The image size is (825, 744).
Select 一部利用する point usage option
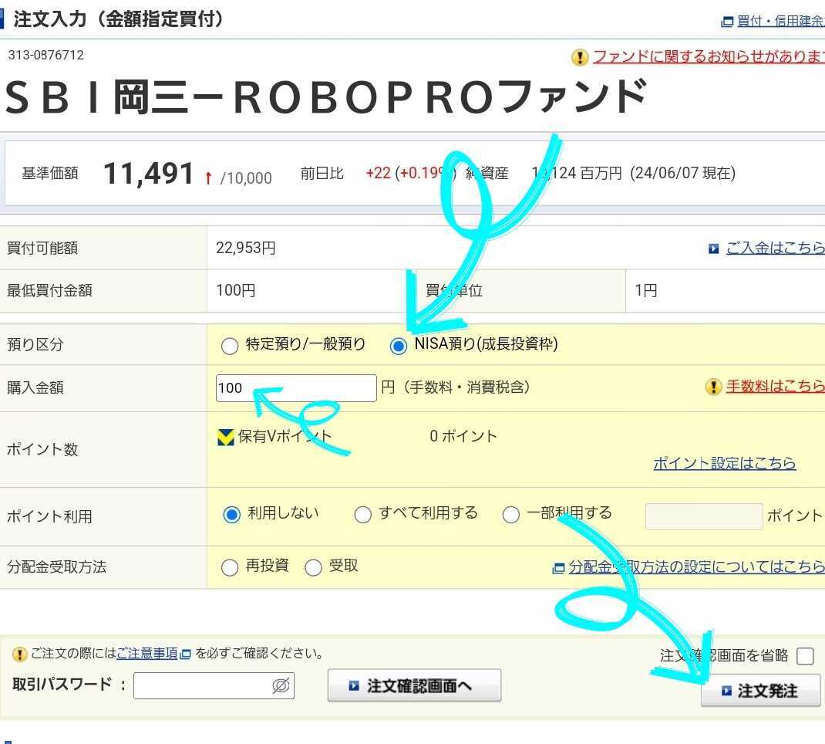pyautogui.click(x=511, y=515)
